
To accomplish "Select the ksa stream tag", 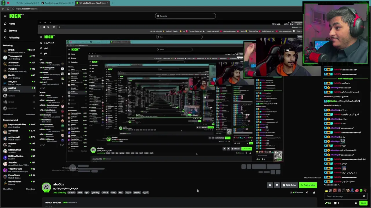I will click(x=121, y=192).
